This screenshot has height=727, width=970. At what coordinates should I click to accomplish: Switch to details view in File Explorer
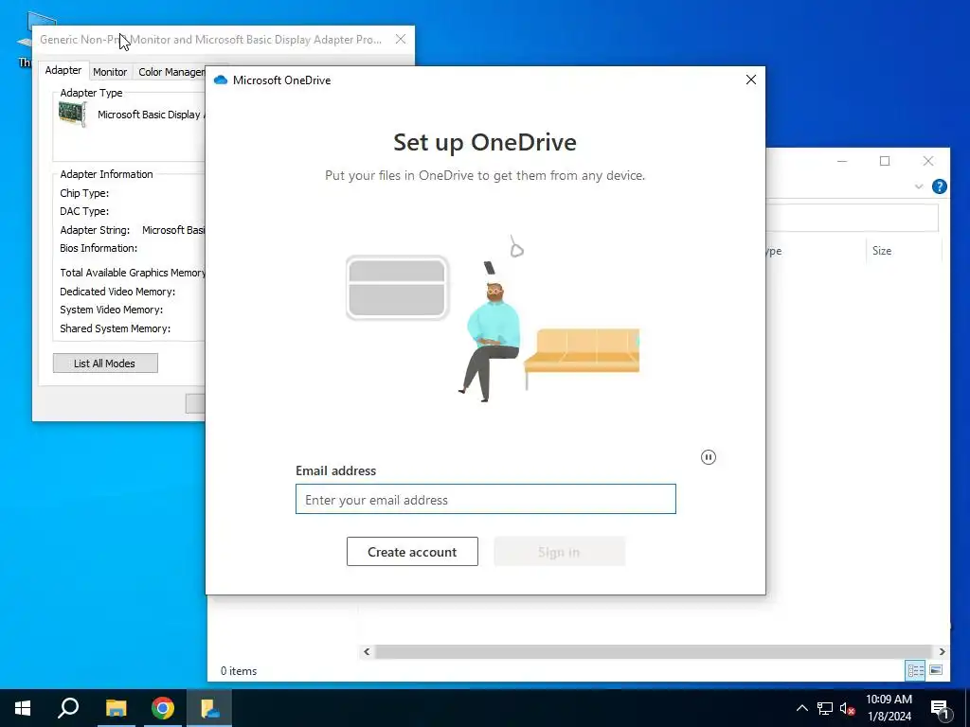coord(916,670)
